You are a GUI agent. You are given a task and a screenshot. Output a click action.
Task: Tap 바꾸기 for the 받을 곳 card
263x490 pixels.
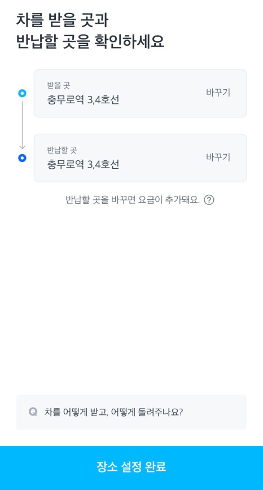tap(218, 93)
